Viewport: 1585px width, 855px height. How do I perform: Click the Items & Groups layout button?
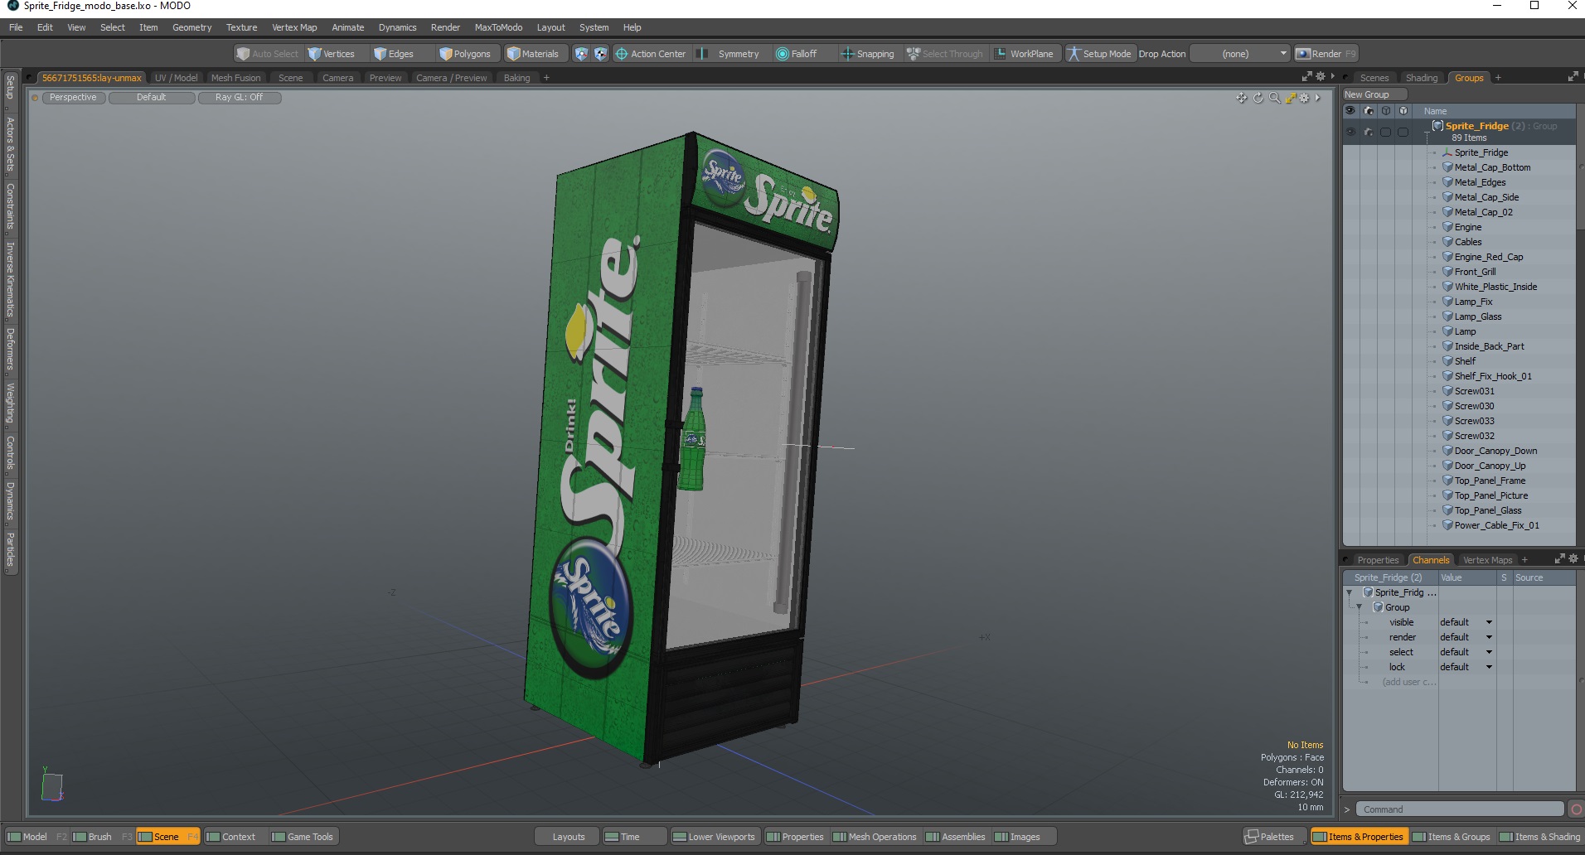pyautogui.click(x=1451, y=837)
